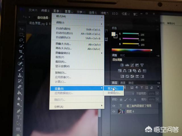The height and width of the screenshot is (136, 182).
Task: Add a Color Balance adjustment layer
Action: pos(125,71)
